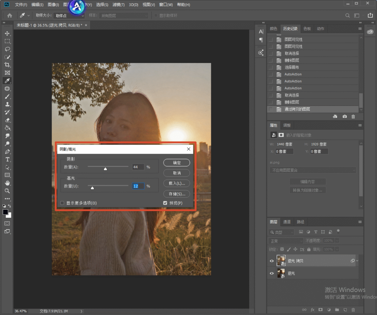This screenshot has width=377, height=315.
Task: Enable the Show More Options checkbox
Action: (x=62, y=203)
